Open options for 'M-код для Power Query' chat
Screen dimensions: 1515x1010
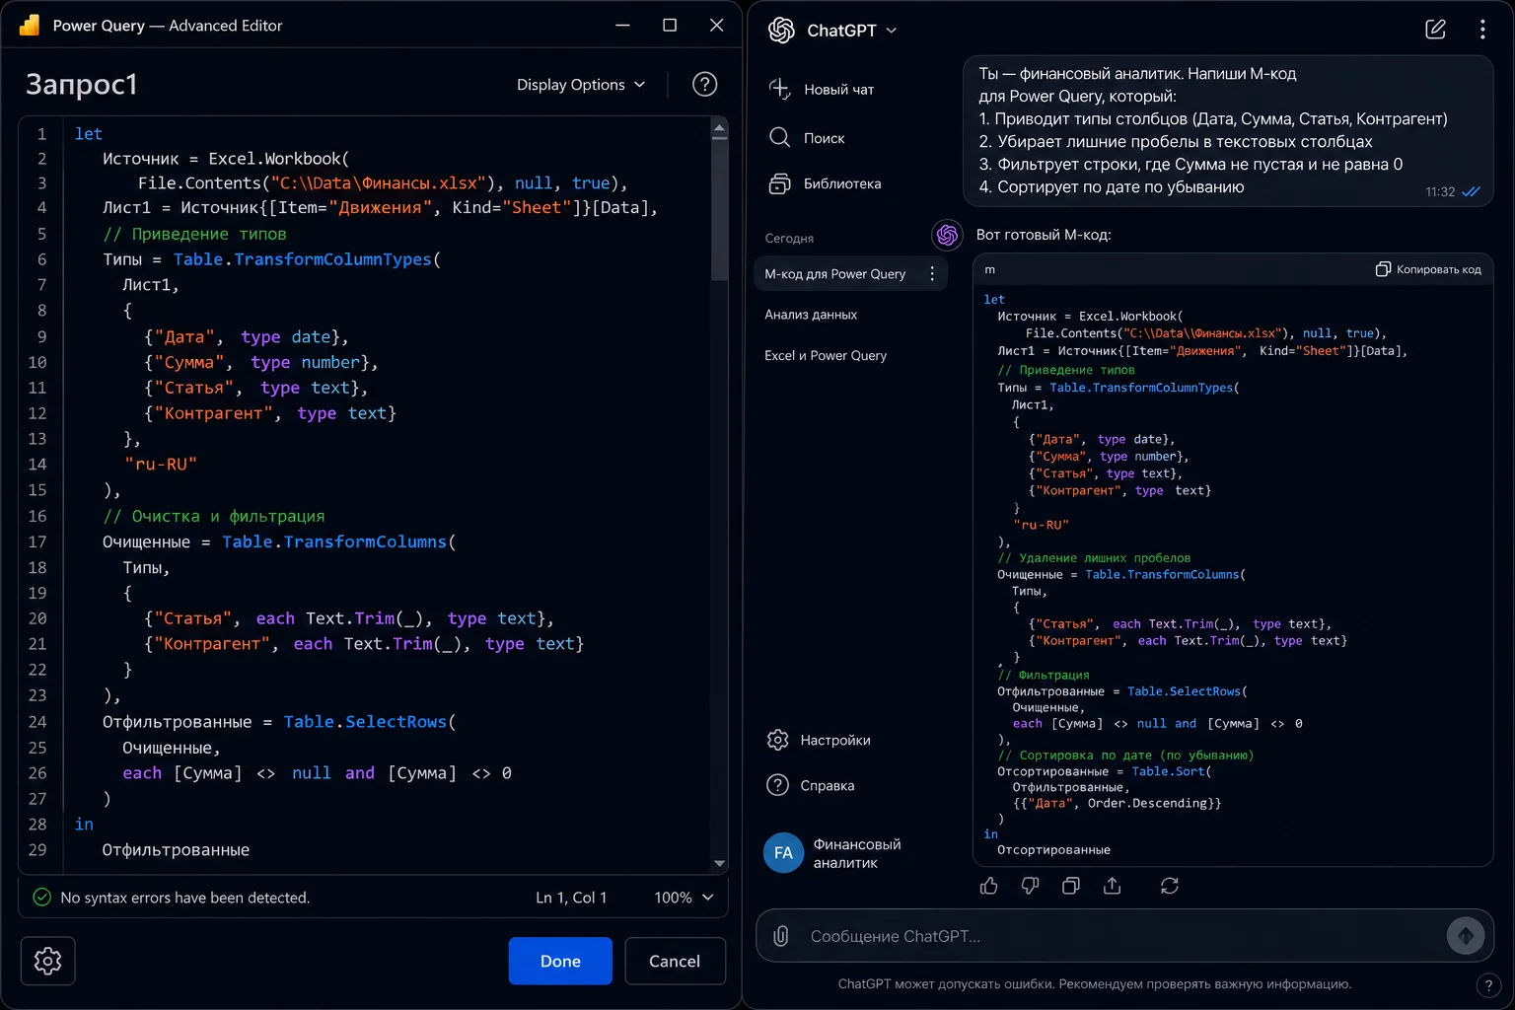[x=932, y=274]
